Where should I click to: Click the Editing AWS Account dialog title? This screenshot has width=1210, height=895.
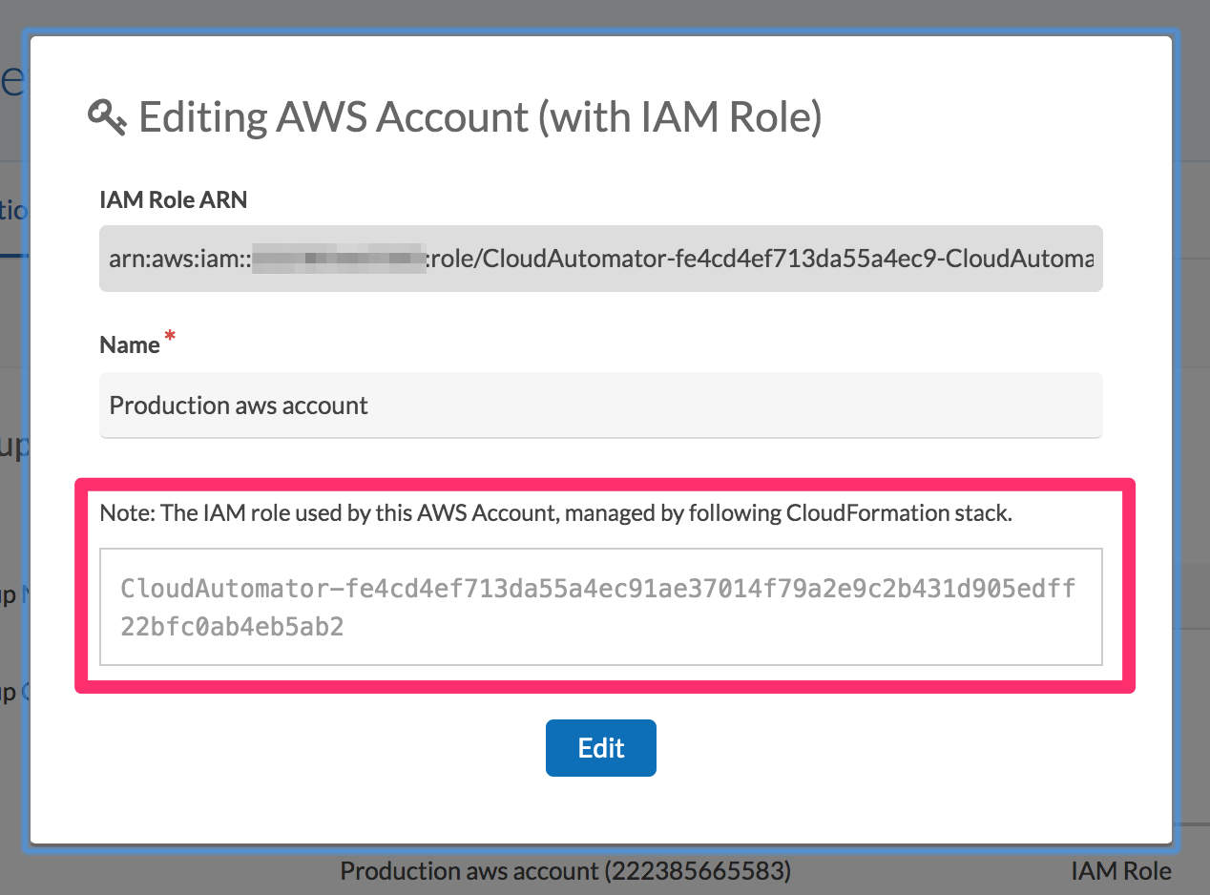coord(480,117)
